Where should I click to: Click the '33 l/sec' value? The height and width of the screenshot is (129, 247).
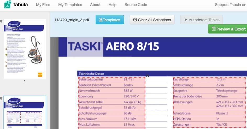[x=129, y=125]
